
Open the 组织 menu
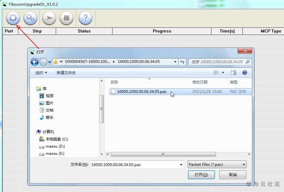41,73
